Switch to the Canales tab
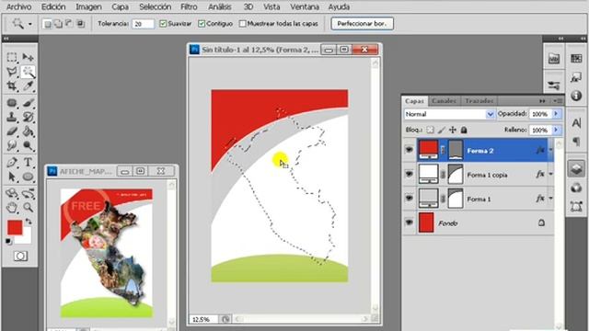Viewport: 589px width, 331px height. (x=444, y=100)
